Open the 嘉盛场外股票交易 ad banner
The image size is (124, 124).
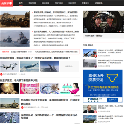(103, 86)
